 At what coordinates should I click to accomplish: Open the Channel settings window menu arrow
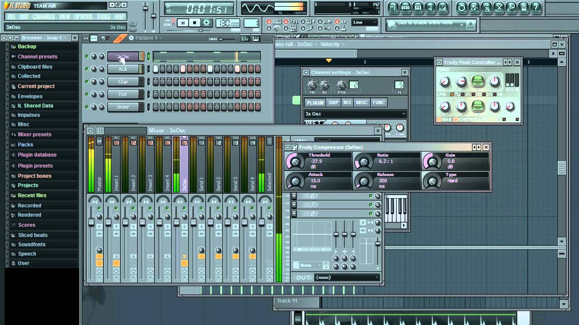306,72
